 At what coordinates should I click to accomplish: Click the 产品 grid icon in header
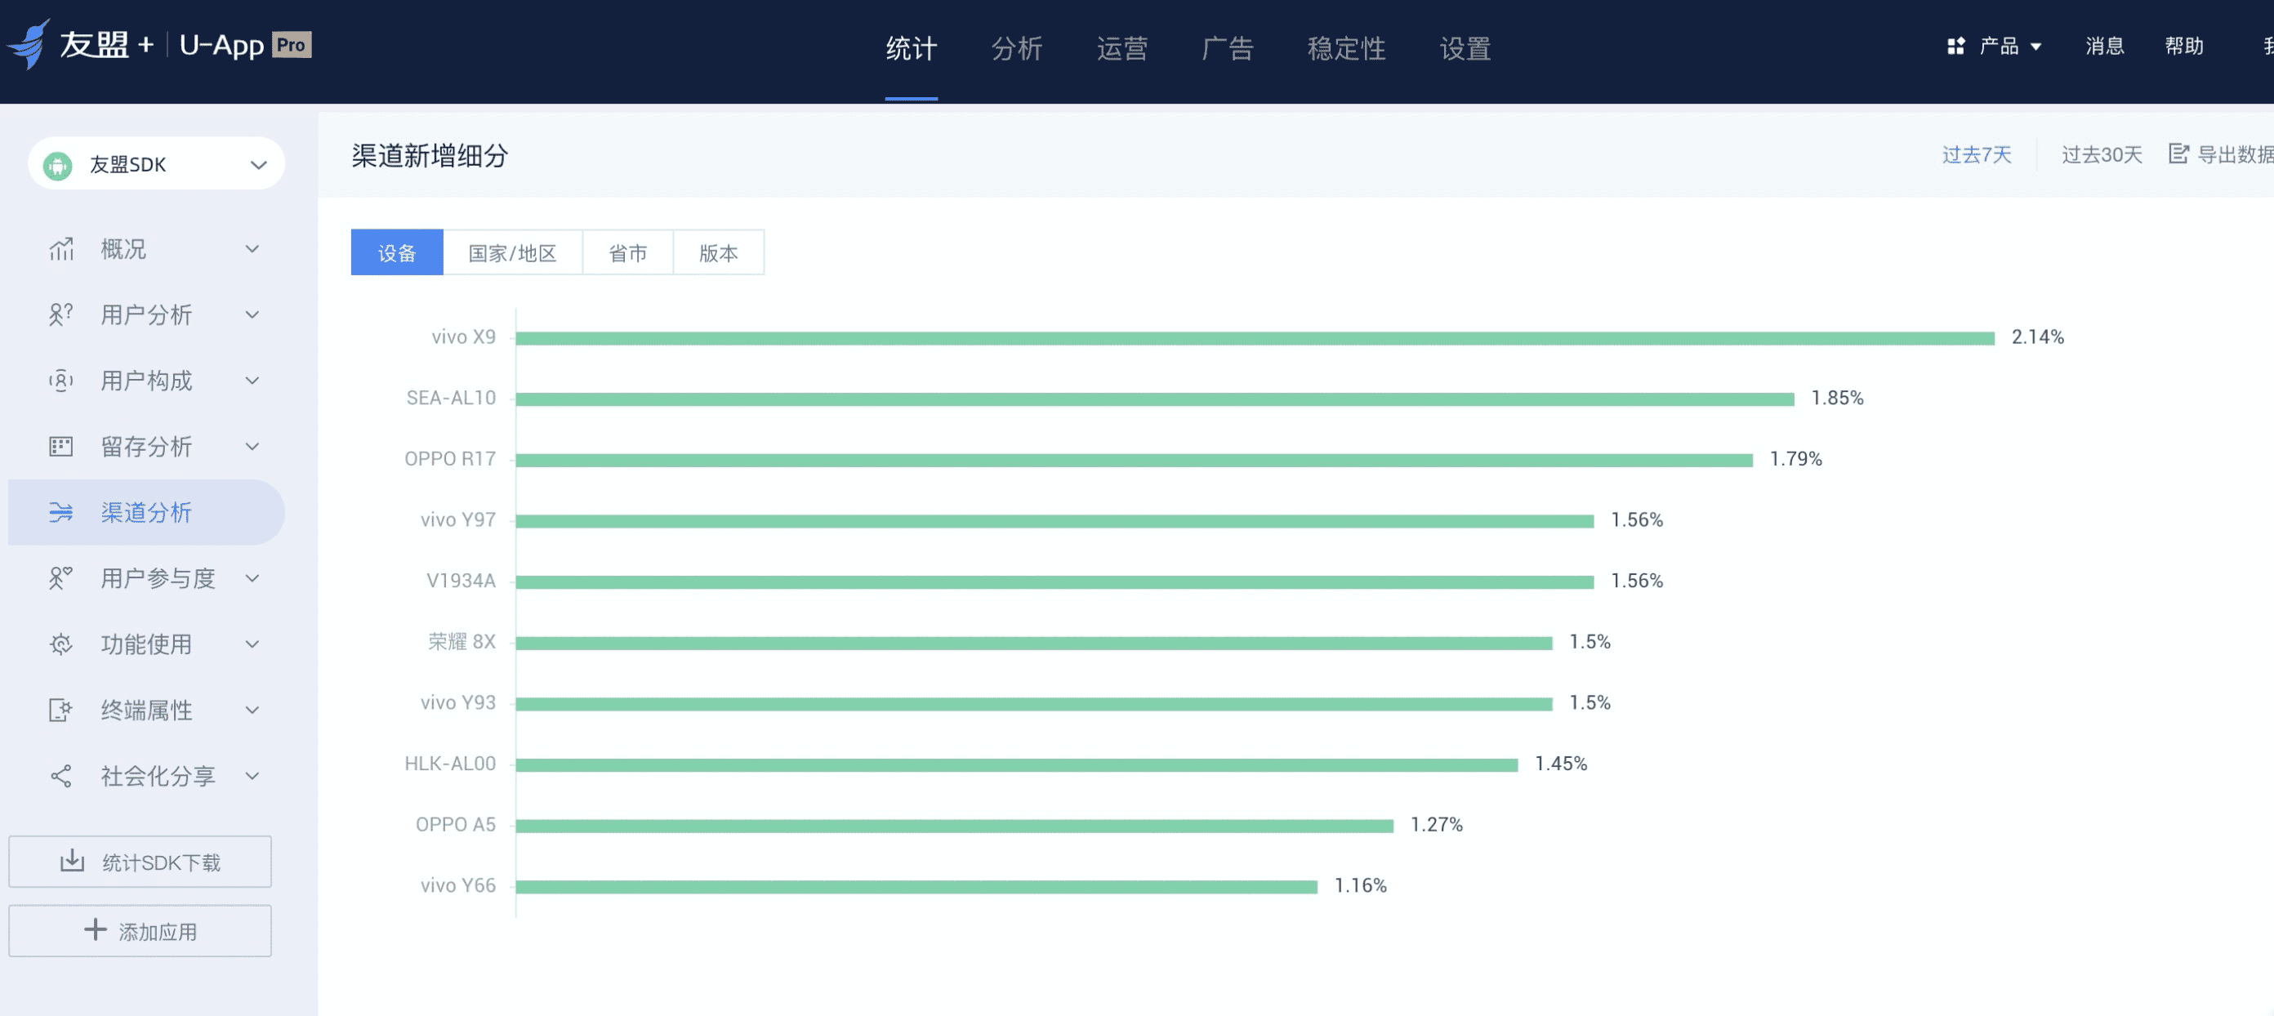(x=1955, y=46)
